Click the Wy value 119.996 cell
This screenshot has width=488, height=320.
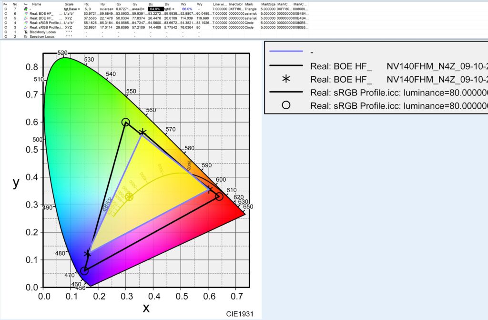point(203,19)
